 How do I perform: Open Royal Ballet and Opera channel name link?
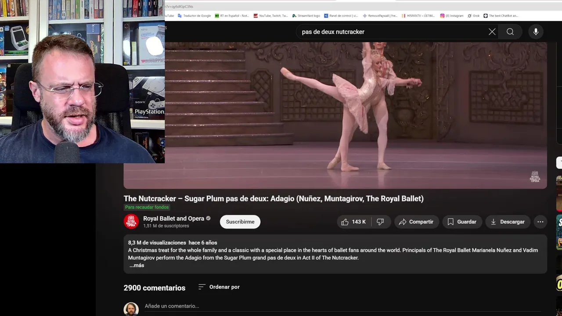click(173, 219)
